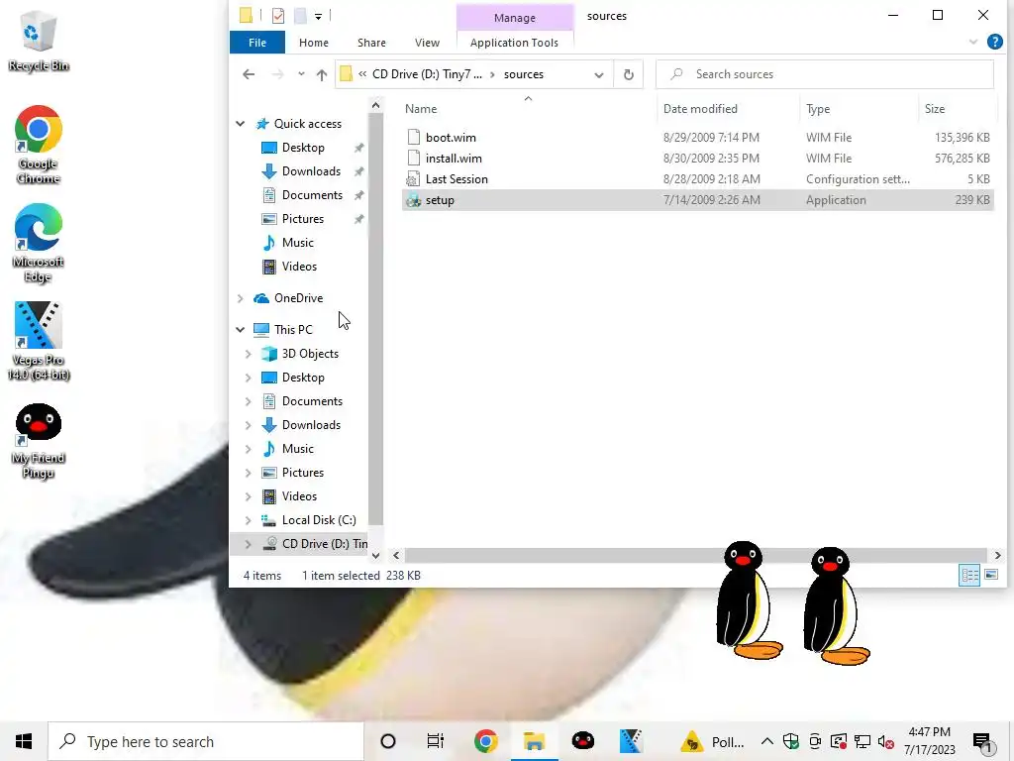Click the navigation pane vertical scrollbar
1014x761 pixels.
(375, 320)
